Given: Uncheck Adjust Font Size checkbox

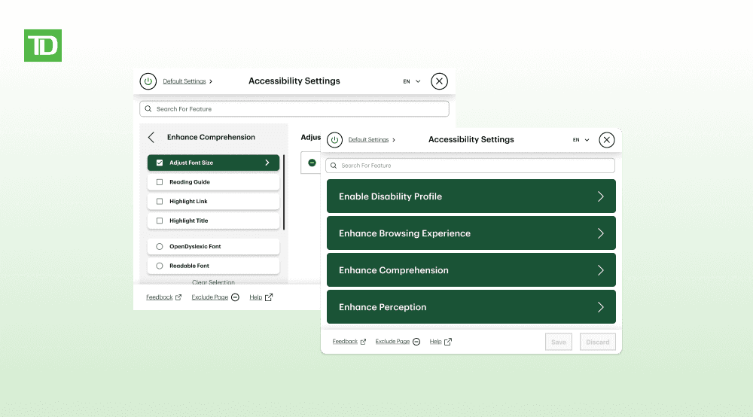Looking at the screenshot, I should coord(160,163).
